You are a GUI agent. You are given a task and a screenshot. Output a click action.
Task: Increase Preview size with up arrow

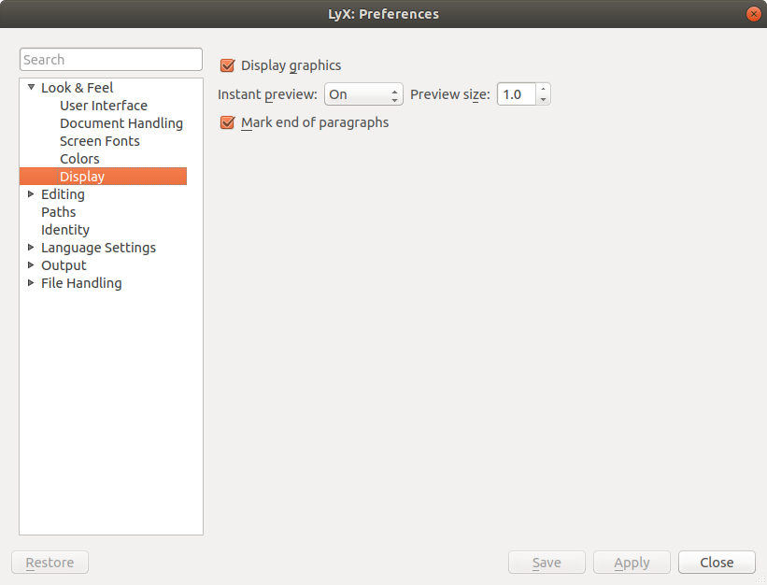[x=544, y=90]
